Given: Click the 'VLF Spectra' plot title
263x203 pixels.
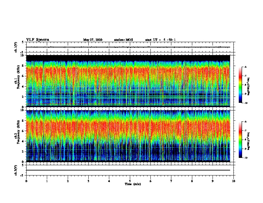Looking at the screenshot, I should pos(38,40).
